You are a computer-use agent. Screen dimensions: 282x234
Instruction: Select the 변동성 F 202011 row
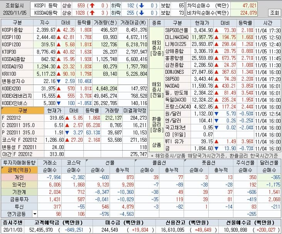coord(74,147)
